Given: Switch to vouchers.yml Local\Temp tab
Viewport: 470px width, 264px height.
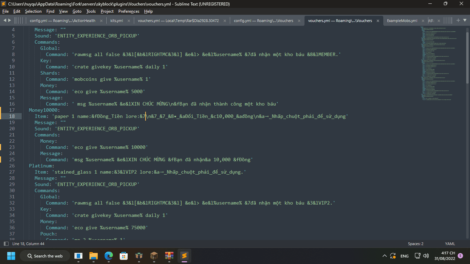Looking at the screenshot, I should tap(178, 21).
